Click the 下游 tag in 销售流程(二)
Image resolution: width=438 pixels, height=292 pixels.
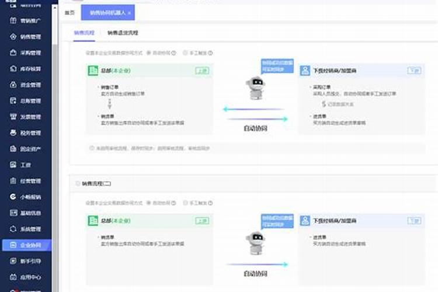[x=414, y=221]
